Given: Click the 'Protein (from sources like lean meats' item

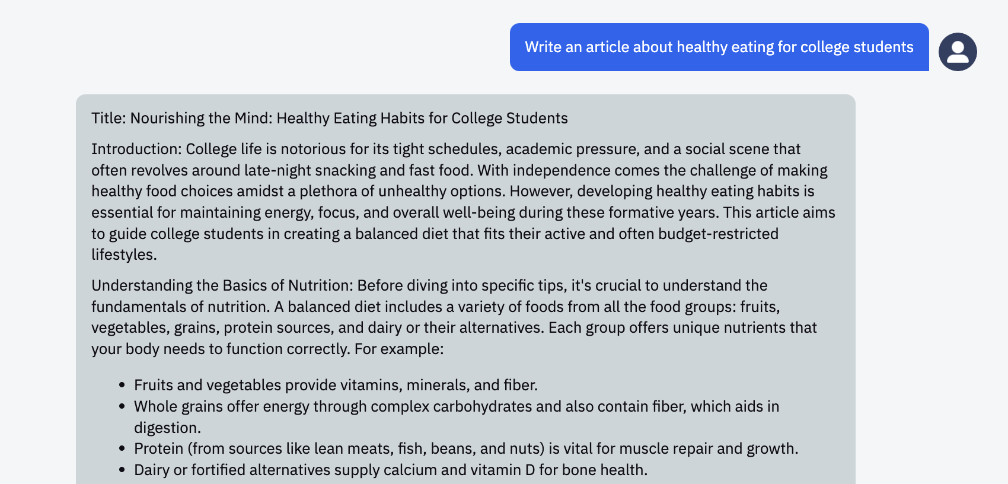Looking at the screenshot, I should [466, 448].
